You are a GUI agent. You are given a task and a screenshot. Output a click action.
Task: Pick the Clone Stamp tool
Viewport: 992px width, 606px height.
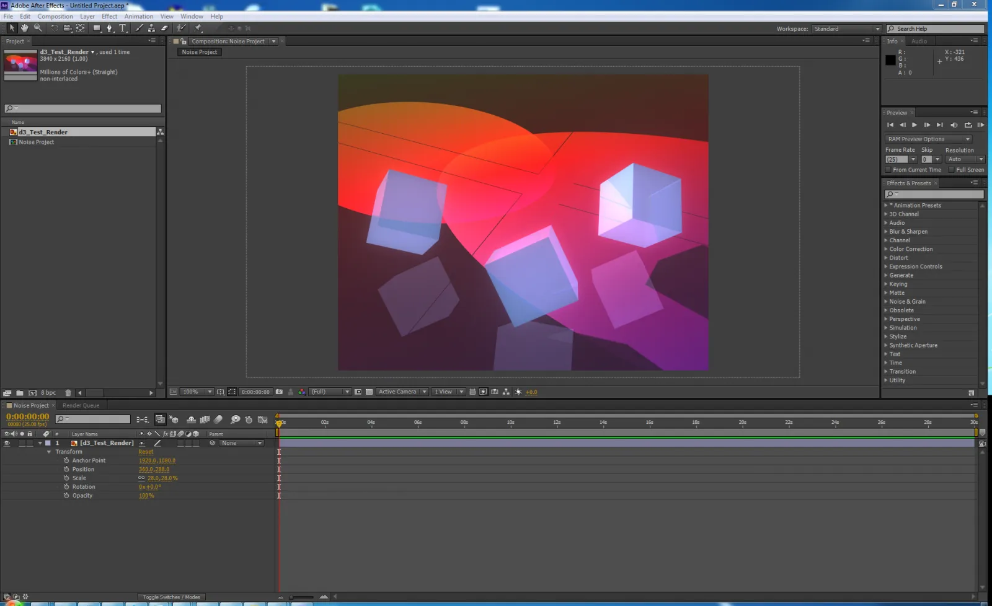[152, 28]
